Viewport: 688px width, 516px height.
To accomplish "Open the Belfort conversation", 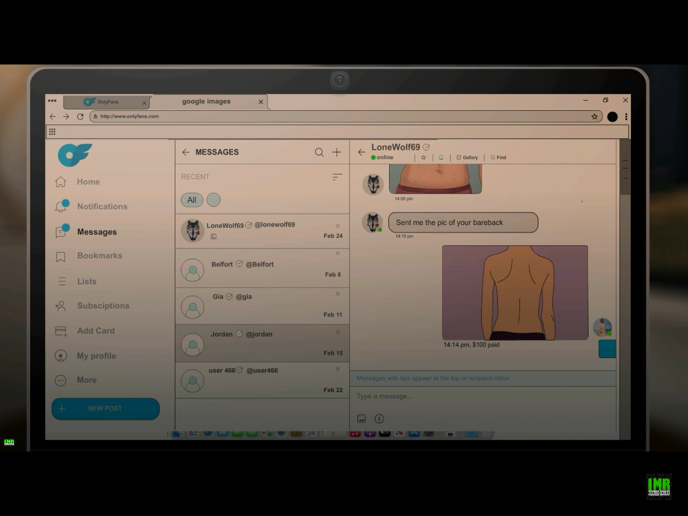I will pos(263,269).
